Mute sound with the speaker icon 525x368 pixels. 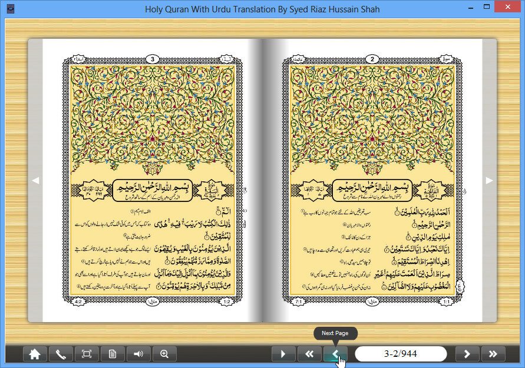click(138, 354)
